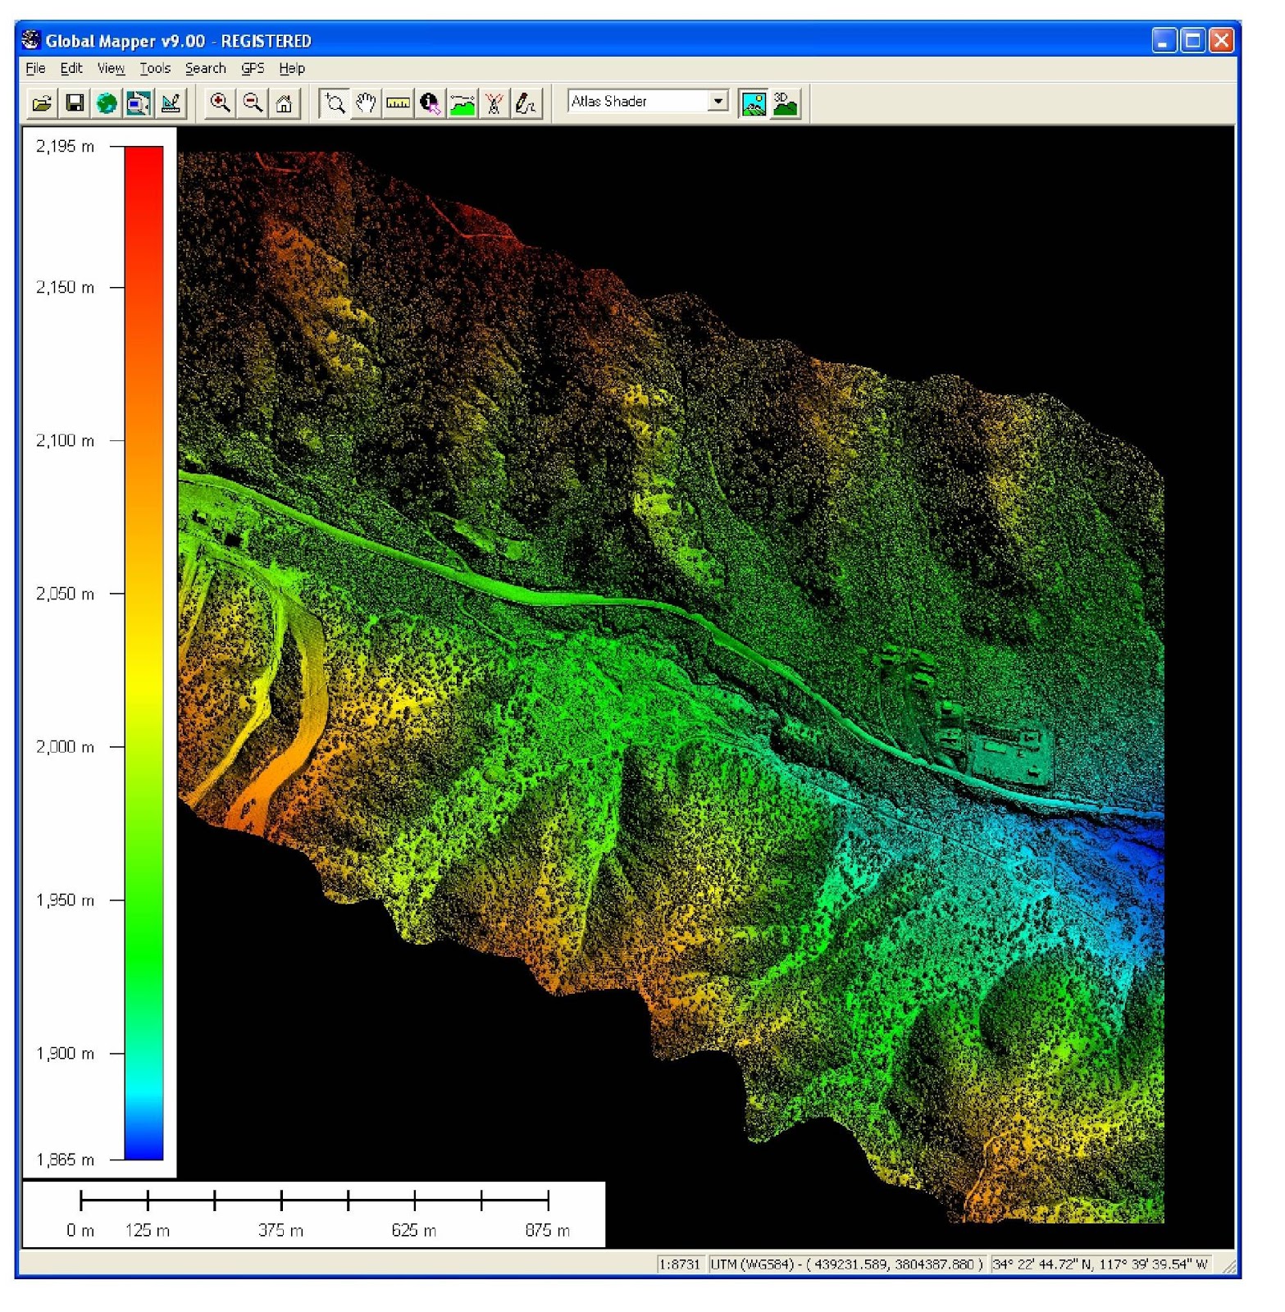Image resolution: width=1285 pixels, height=1312 pixels.
Task: Click the elevation legend color ramp
Action: (x=144, y=653)
